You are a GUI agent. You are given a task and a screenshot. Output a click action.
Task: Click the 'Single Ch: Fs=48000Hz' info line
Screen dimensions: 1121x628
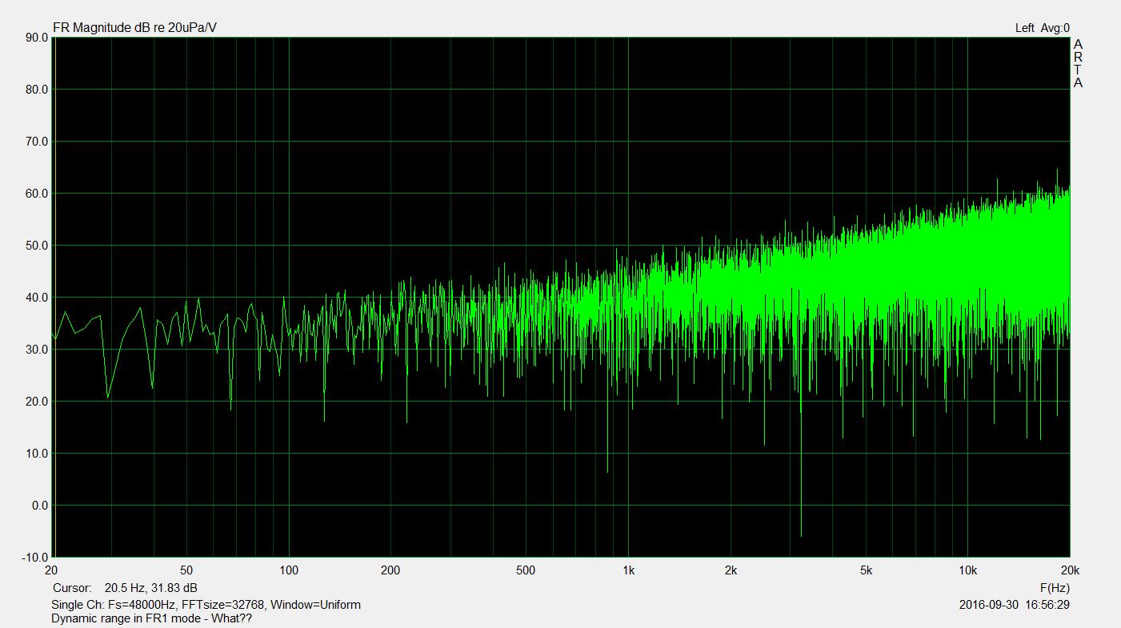pyautogui.click(x=206, y=605)
